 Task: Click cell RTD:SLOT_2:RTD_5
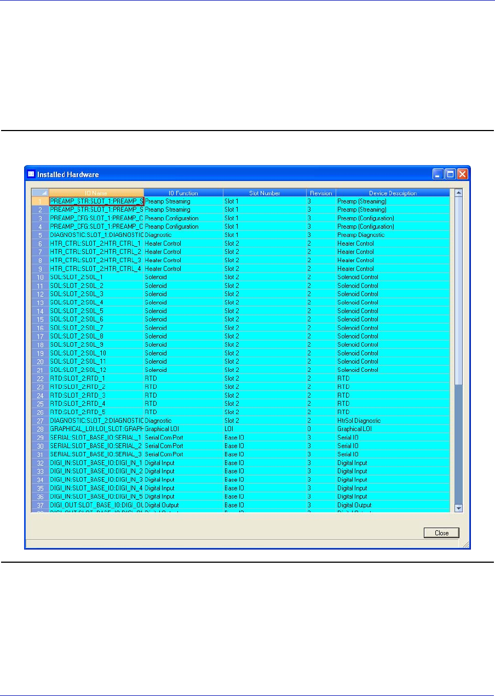point(96,412)
